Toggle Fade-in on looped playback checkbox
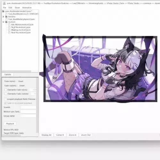 5,103
